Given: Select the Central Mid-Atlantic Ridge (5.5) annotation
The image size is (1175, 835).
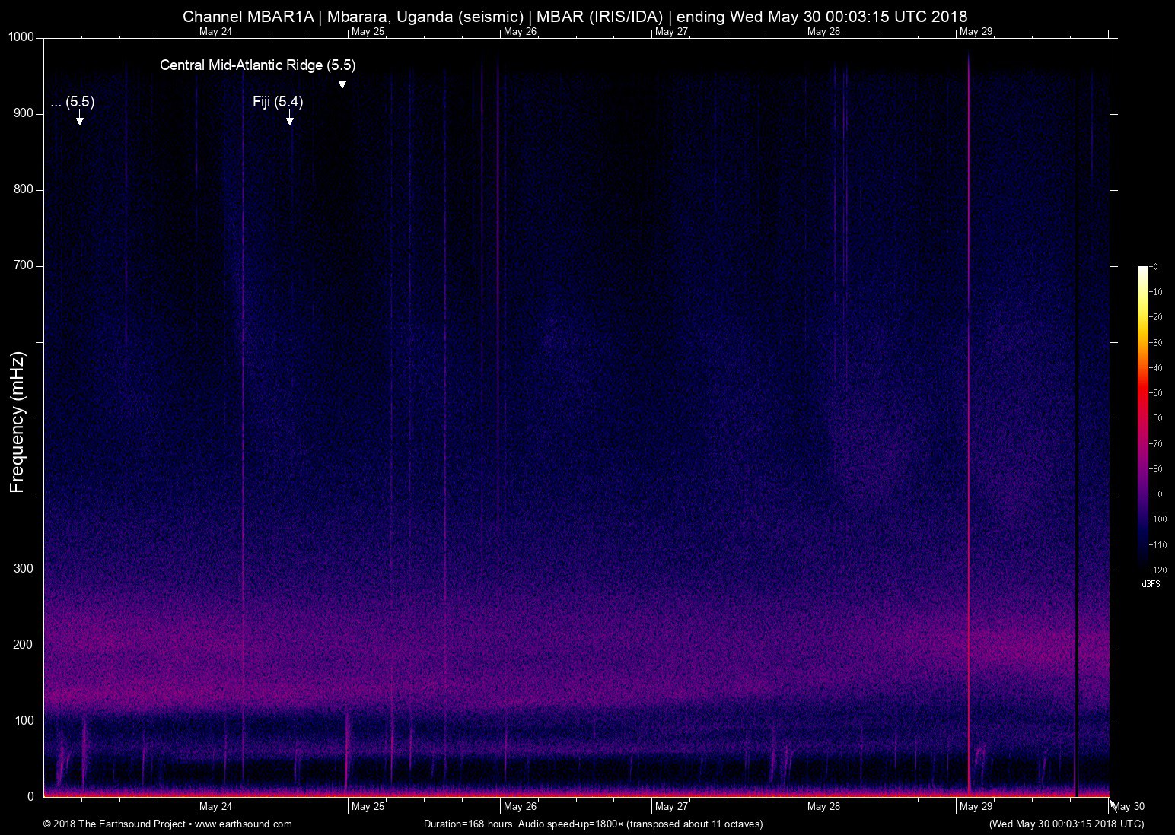Looking at the screenshot, I should 257,65.
